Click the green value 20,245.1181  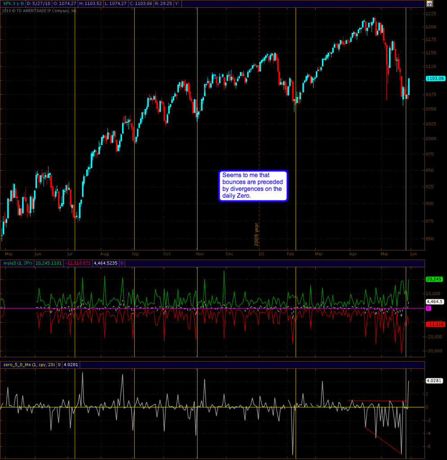[x=49, y=263]
